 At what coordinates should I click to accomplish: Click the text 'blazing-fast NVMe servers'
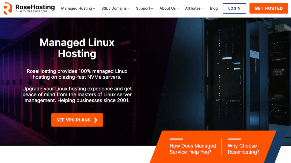pos(89,77)
